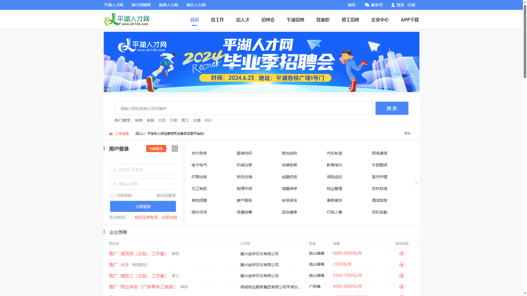Tick the 记住密码 checkbox
This screenshot has height=296, width=527.
[112, 196]
